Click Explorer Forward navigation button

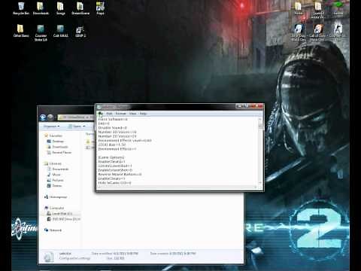pyautogui.click(x=50, y=117)
